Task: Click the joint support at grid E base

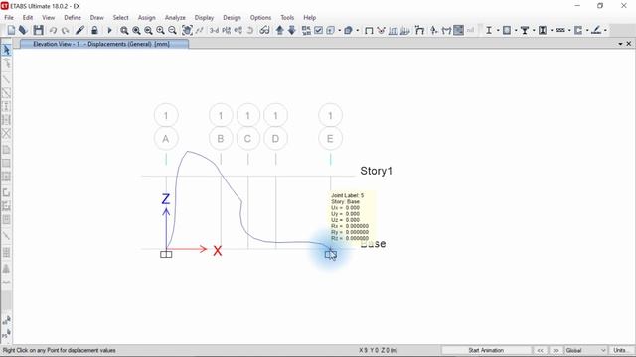Action: (330, 254)
